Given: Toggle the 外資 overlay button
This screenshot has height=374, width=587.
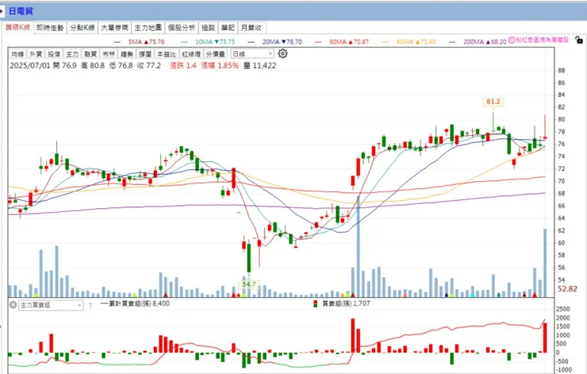Looking at the screenshot, I should pyautogui.click(x=36, y=54).
